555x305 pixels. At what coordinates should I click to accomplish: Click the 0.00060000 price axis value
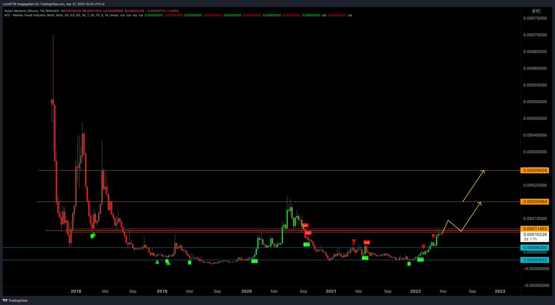coord(535,68)
